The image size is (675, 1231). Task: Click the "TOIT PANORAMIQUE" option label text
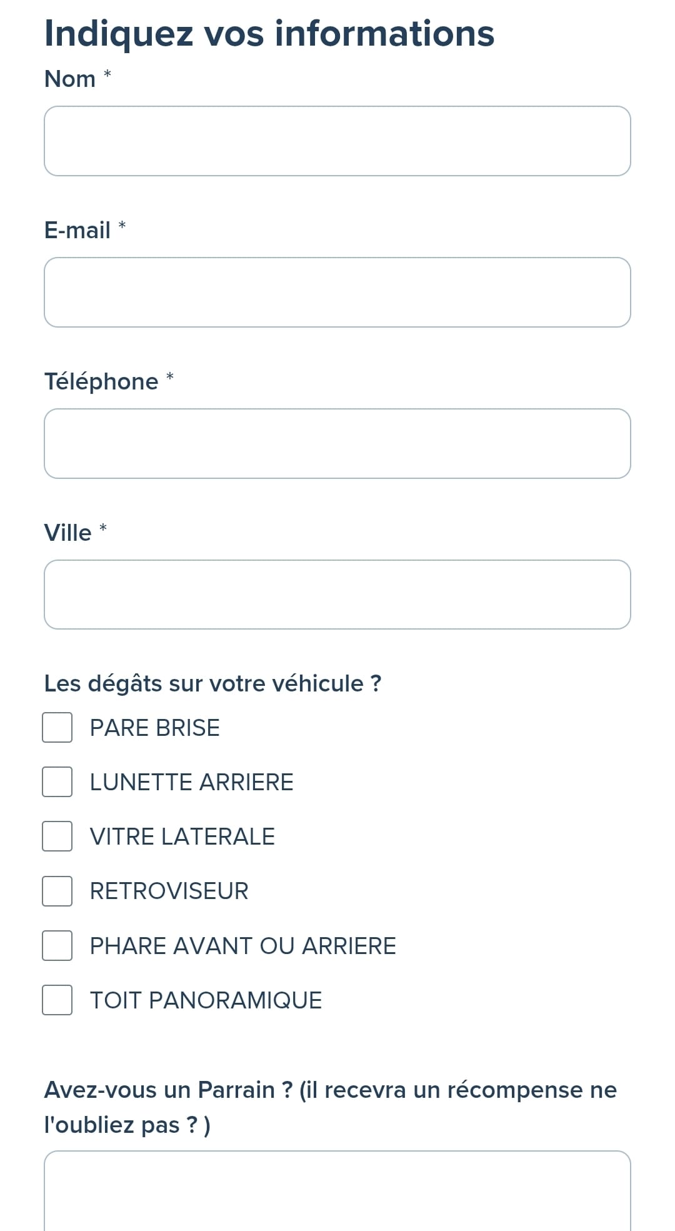pos(206,1001)
